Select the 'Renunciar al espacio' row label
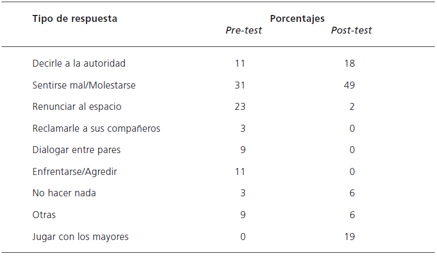 click(x=77, y=107)
